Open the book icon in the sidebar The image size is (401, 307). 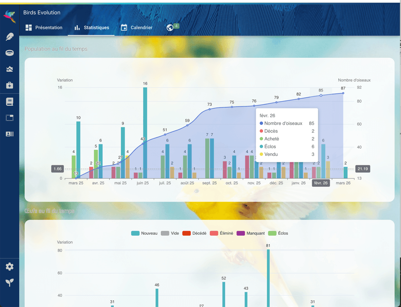pyautogui.click(x=10, y=102)
